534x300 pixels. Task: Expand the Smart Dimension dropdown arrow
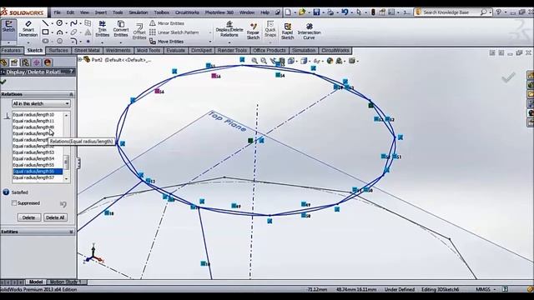pos(28,42)
